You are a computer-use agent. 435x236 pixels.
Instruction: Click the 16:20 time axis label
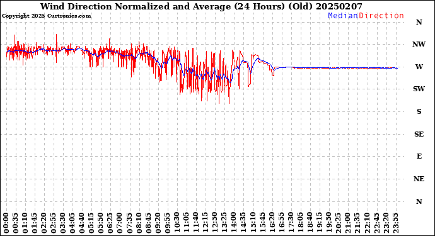(272, 223)
